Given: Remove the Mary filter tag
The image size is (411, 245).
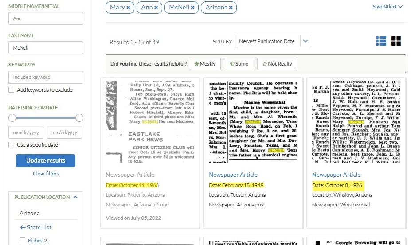Looking at the screenshot, I should tap(128, 8).
